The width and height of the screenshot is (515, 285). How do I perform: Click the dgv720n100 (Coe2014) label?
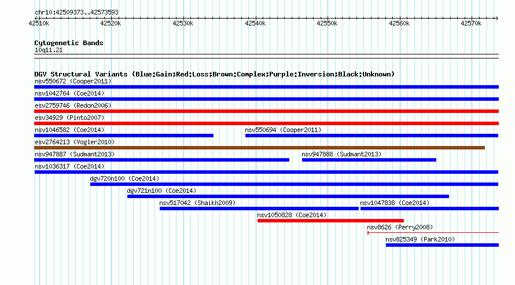click(x=124, y=178)
